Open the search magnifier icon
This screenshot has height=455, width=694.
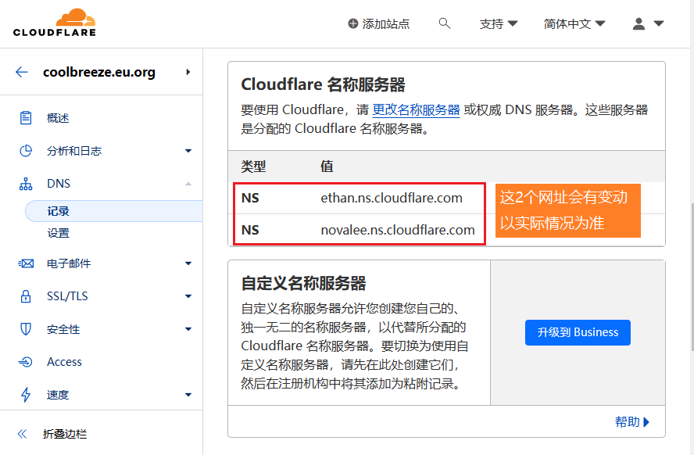[x=445, y=23]
